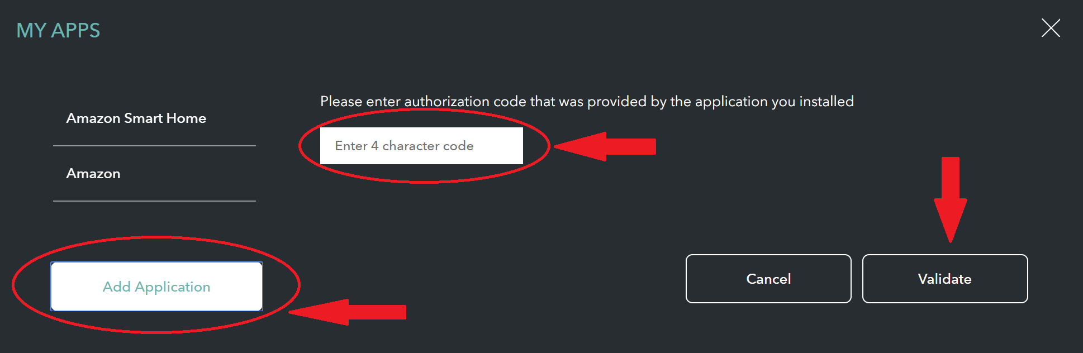Start adding a new application
The height and width of the screenshot is (353, 1083).
(x=156, y=287)
